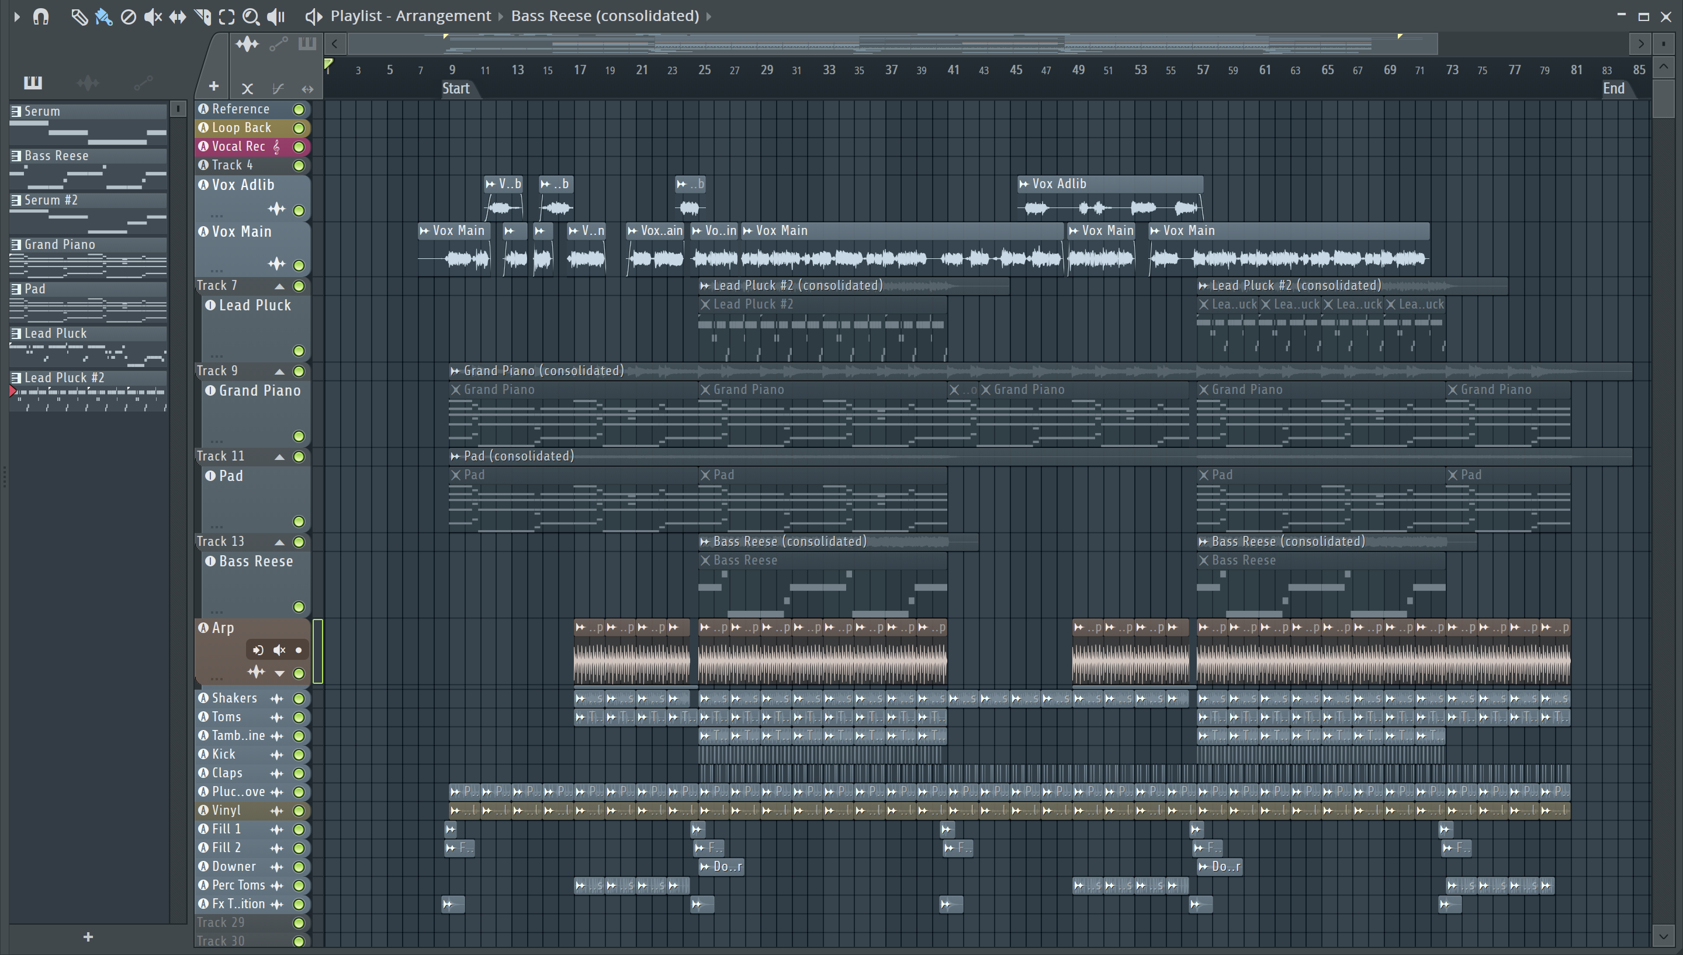
Task: Select the Slice tool
Action: [203, 16]
